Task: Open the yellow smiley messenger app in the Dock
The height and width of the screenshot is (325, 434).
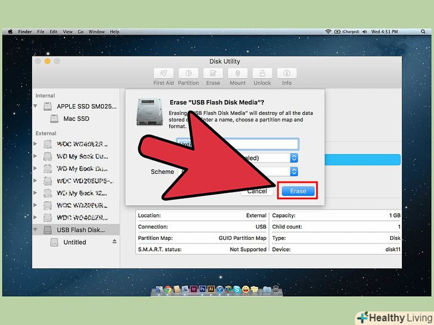Action: coord(246,289)
